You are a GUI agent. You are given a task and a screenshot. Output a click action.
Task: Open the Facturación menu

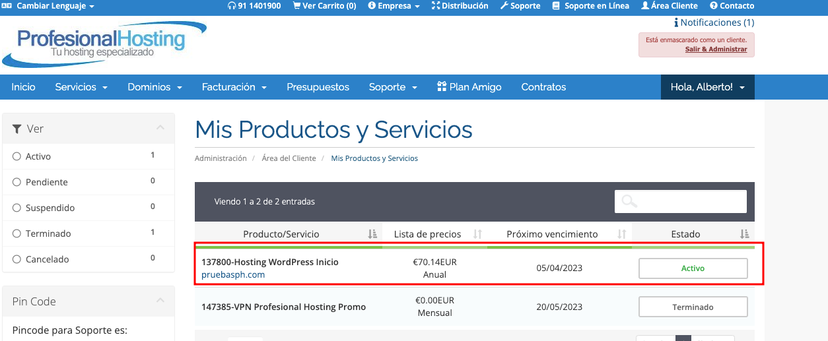coord(234,87)
